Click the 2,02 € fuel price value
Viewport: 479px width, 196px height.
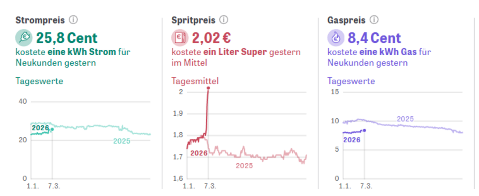pos(211,38)
